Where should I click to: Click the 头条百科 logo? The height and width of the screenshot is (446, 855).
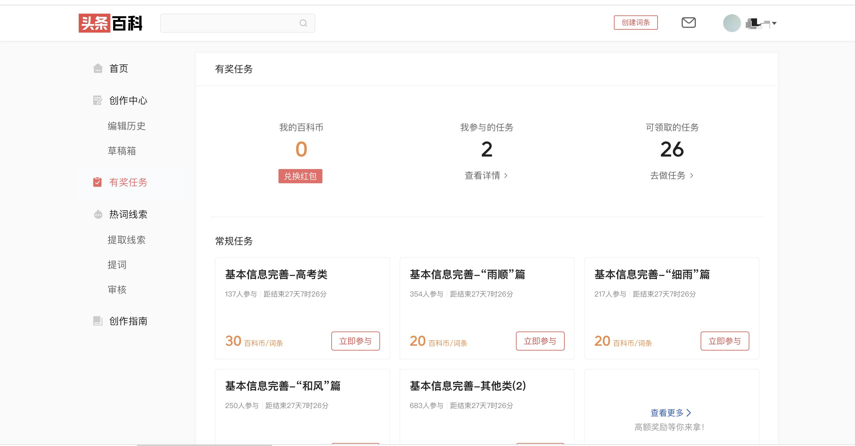pyautogui.click(x=111, y=23)
